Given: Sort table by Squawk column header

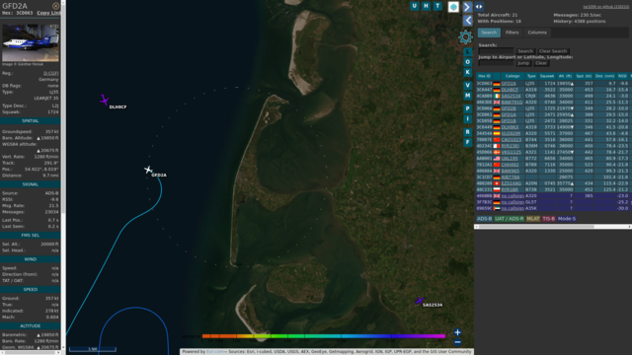Looking at the screenshot, I should (x=546, y=76).
